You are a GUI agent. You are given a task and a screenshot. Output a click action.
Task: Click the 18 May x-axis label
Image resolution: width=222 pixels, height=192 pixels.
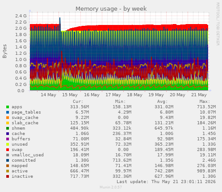pyautogui.click(x=134, y=95)
